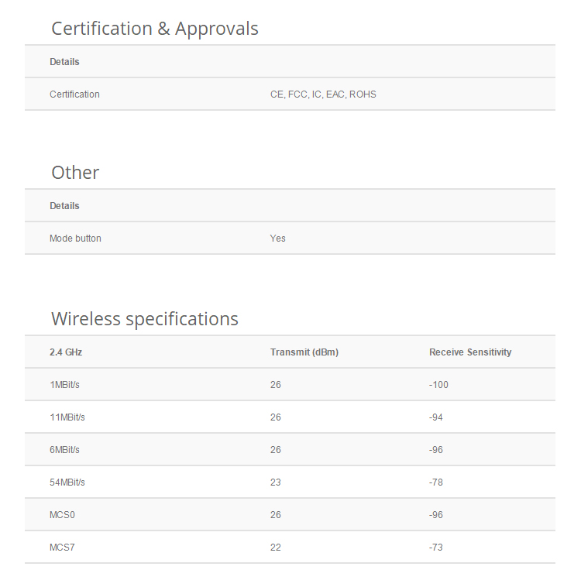Click the Wireless specifications heading

[145, 319]
